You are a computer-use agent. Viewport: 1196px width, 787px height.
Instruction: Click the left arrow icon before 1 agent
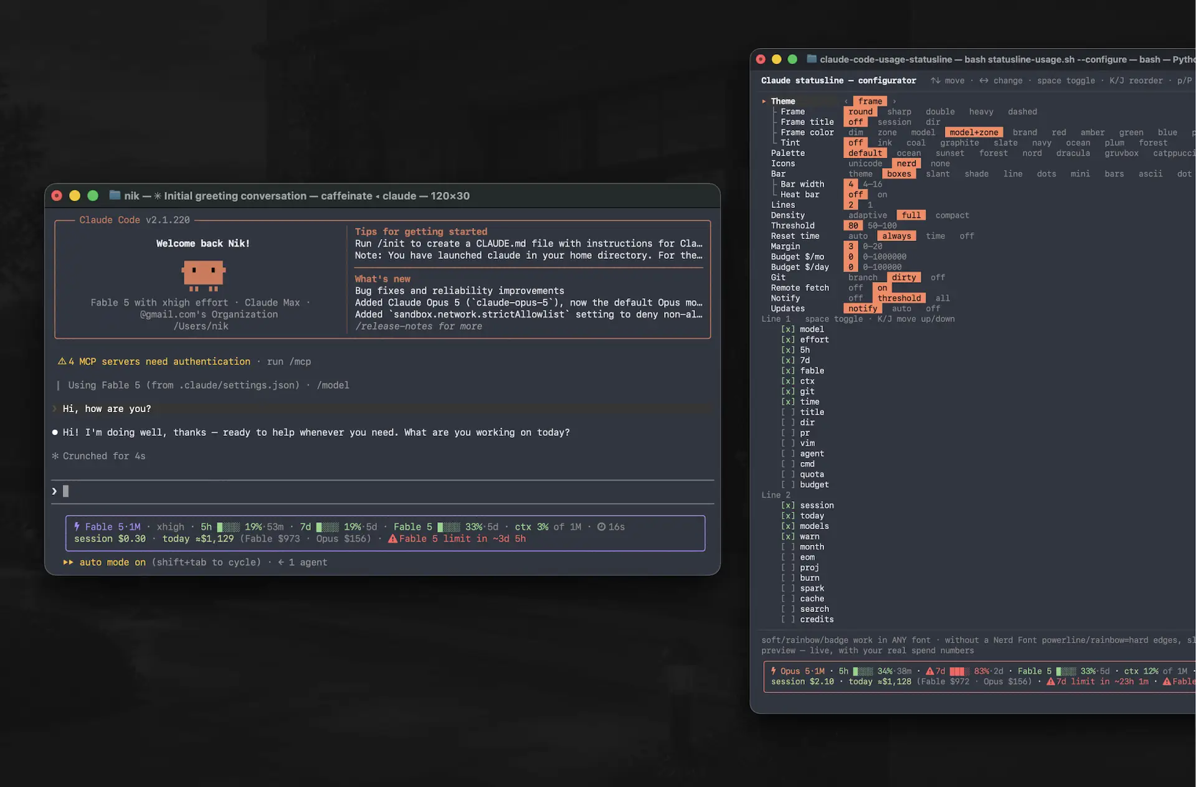coord(281,562)
